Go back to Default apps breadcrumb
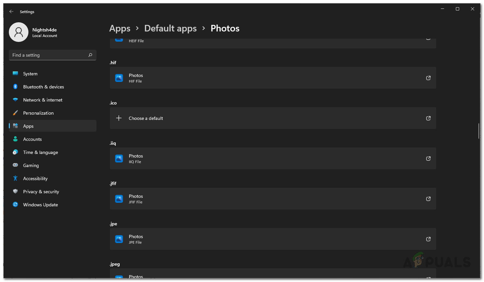This screenshot has width=484, height=282. coord(170,28)
